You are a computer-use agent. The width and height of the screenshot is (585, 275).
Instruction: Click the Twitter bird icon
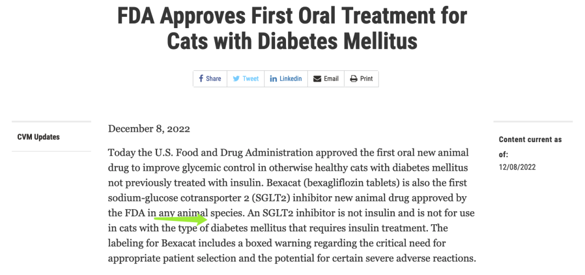(236, 79)
